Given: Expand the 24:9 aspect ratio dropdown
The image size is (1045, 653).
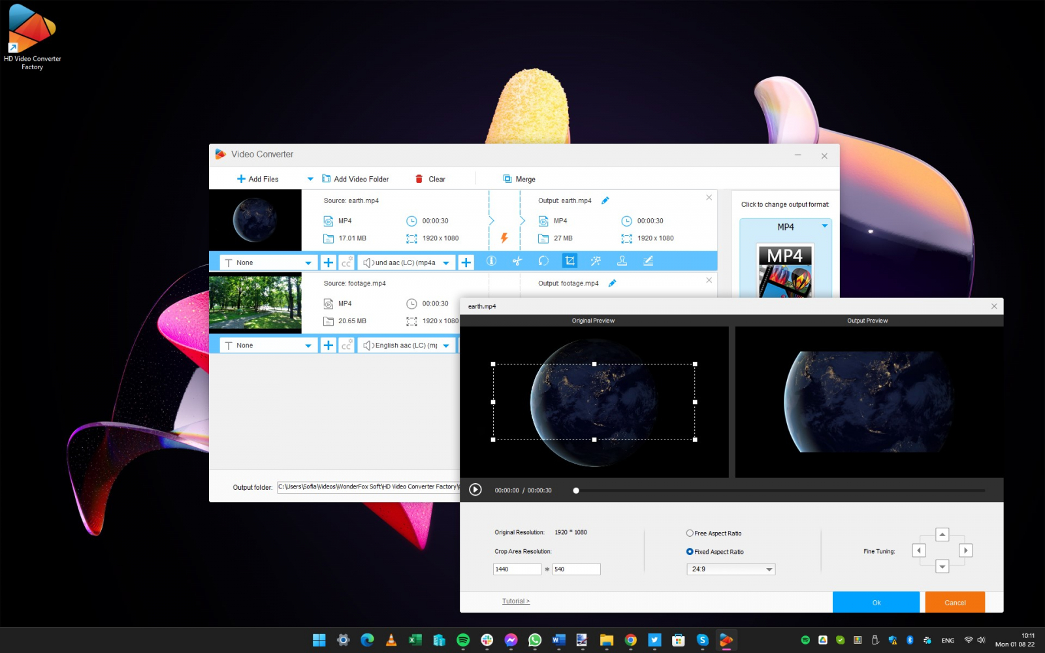Looking at the screenshot, I should tap(731, 569).
